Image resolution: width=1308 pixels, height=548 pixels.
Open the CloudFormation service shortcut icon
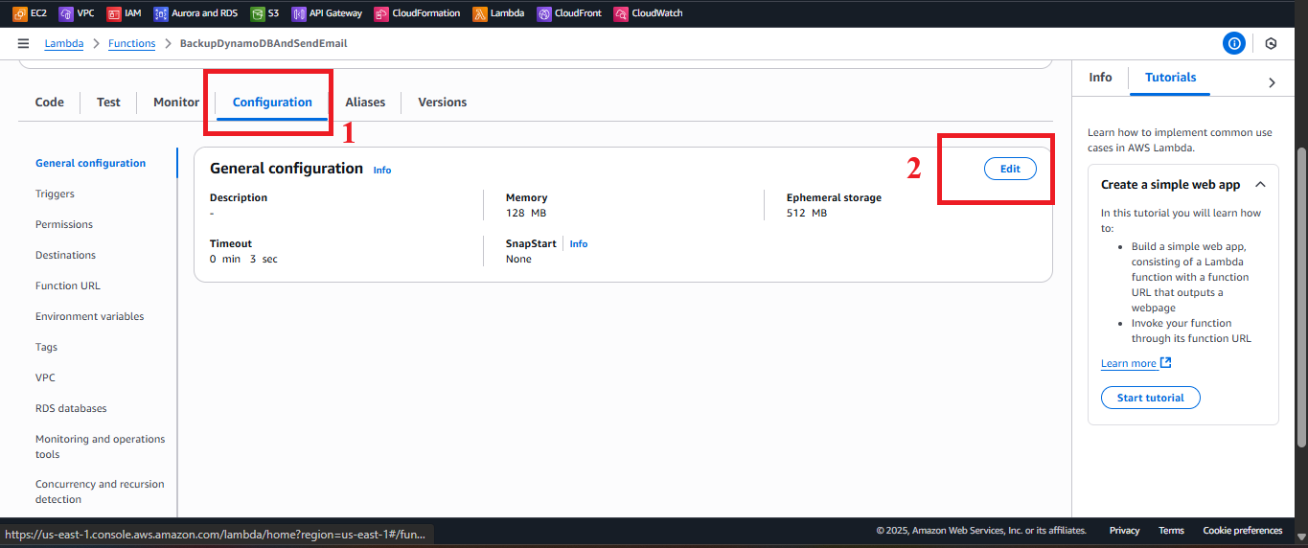[381, 13]
